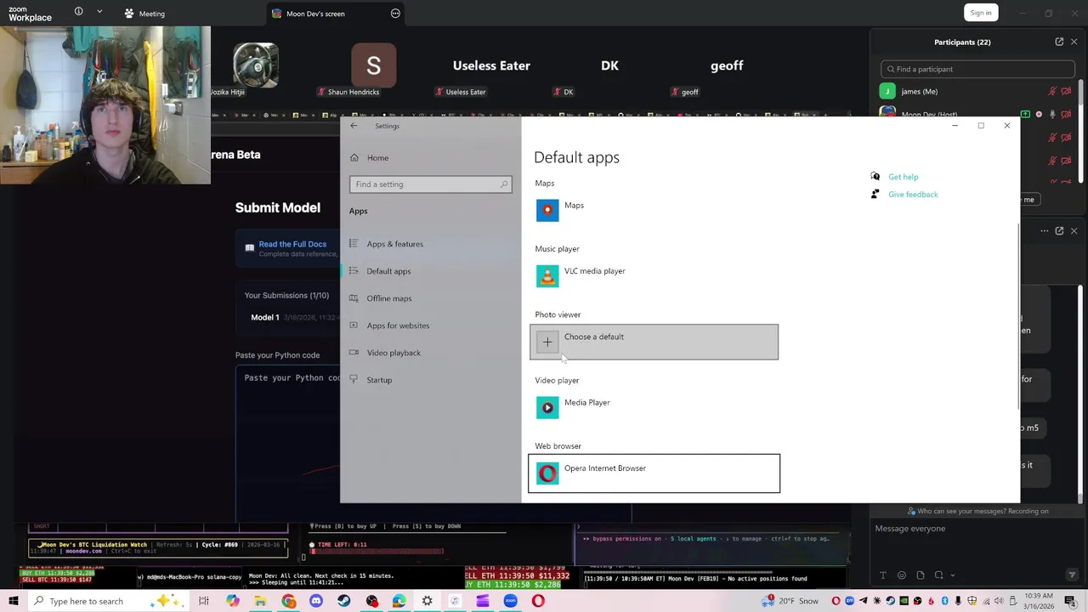Screen dimensions: 1088x612
Task: Close the Zoom chat panel
Action: pos(1074,230)
